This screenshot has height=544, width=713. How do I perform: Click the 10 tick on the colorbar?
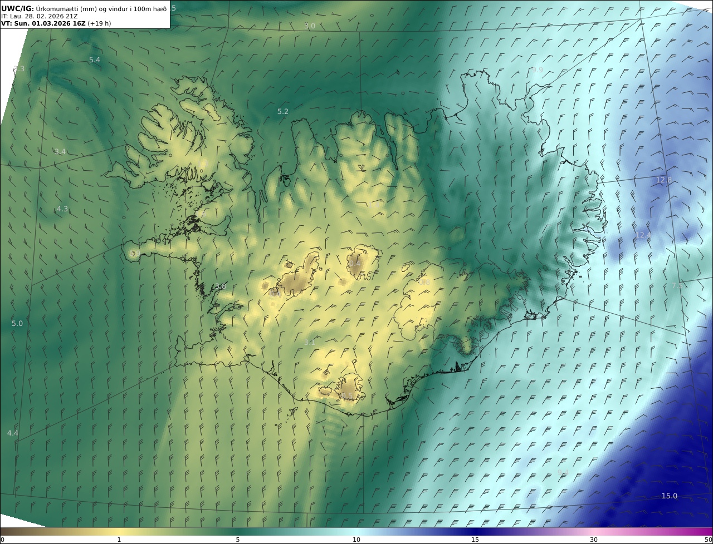pos(356,540)
